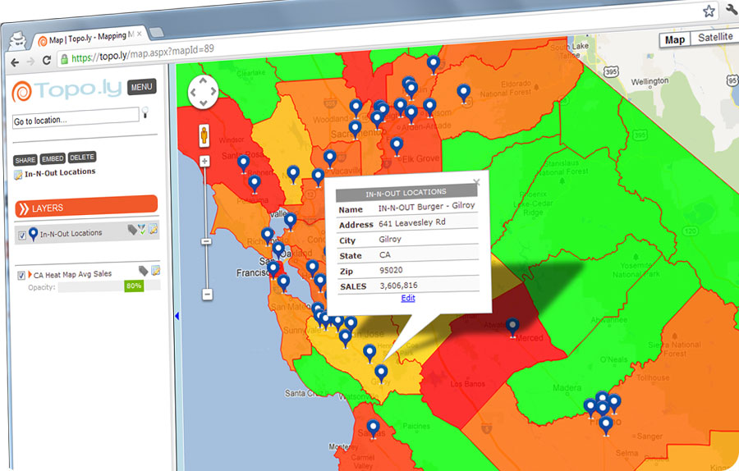Open the Chrome wrench settings menu

pyautogui.click(x=731, y=11)
